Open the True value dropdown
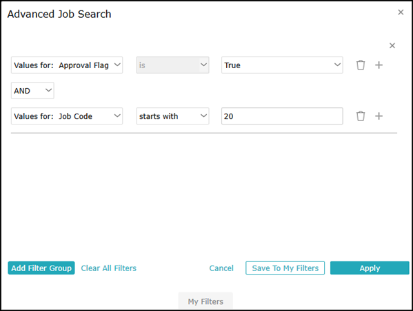 click(x=282, y=65)
